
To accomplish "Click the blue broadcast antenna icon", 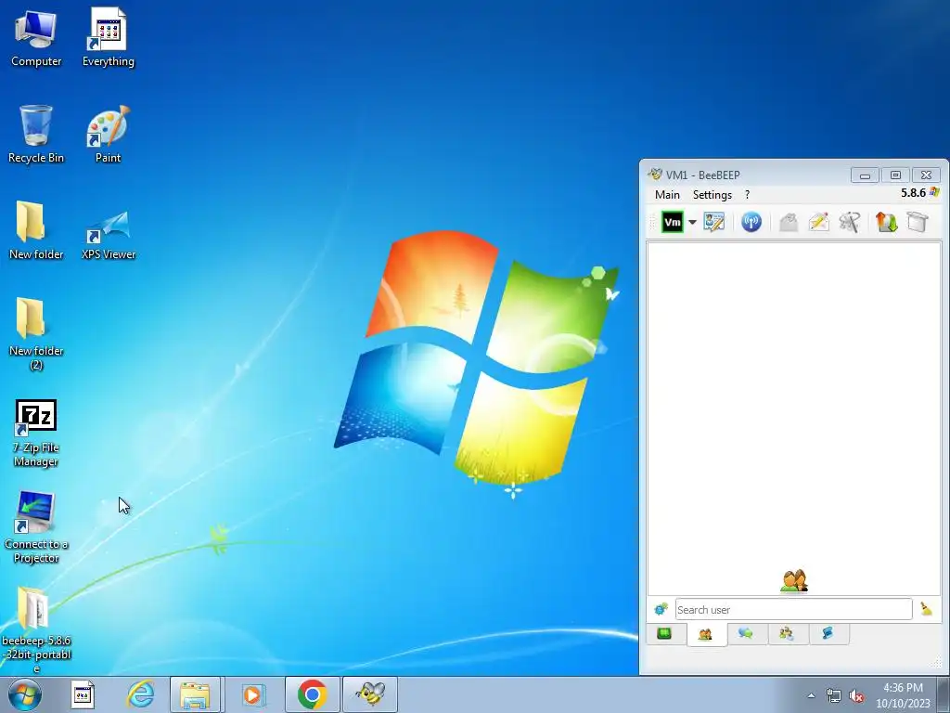I will tap(751, 222).
